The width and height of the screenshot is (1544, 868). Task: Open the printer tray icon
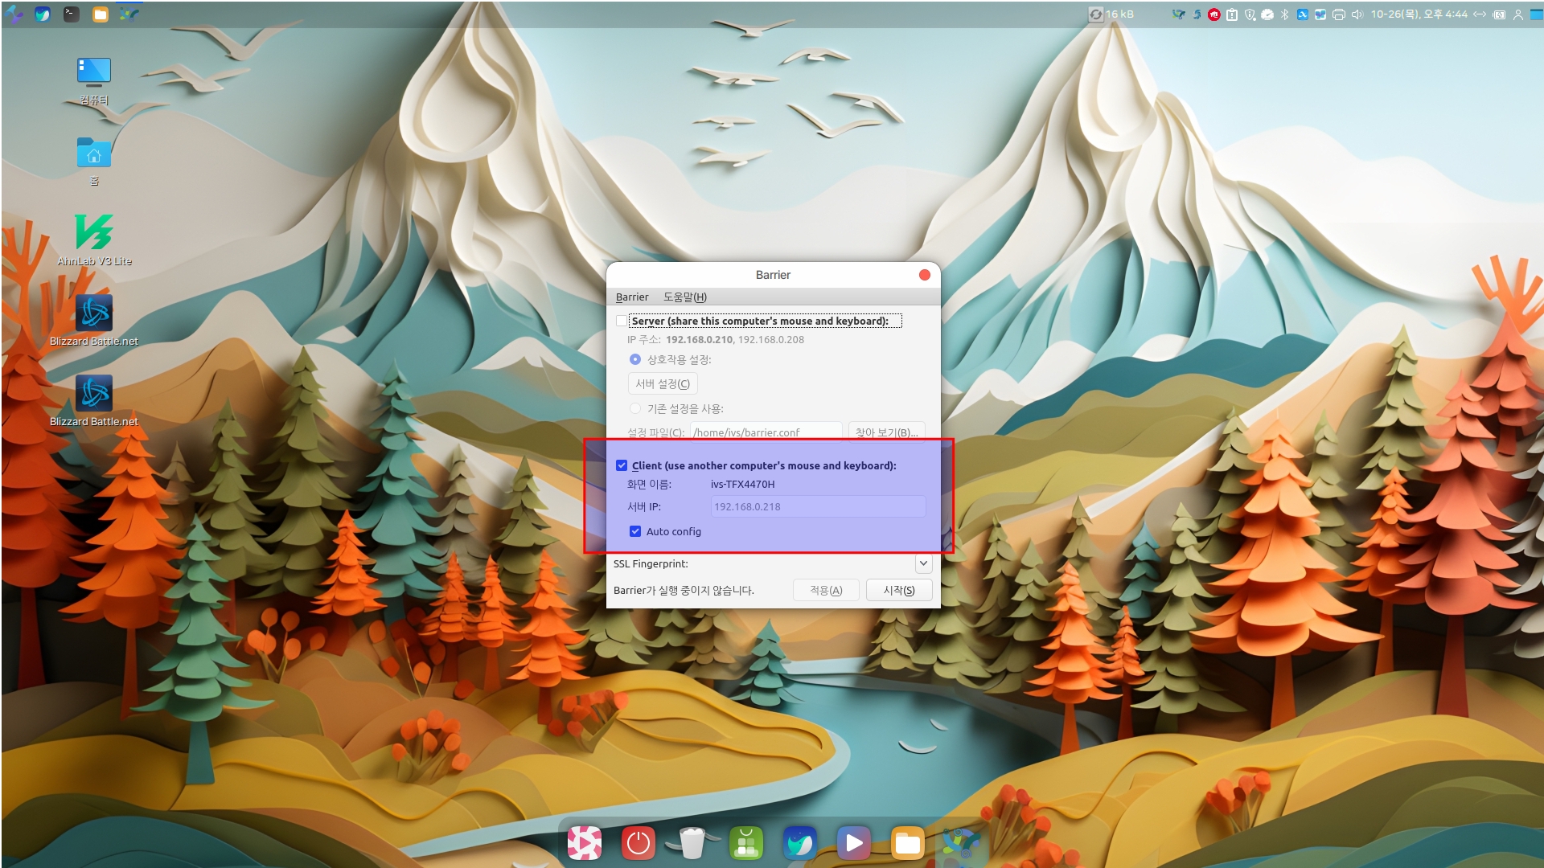point(1338,14)
